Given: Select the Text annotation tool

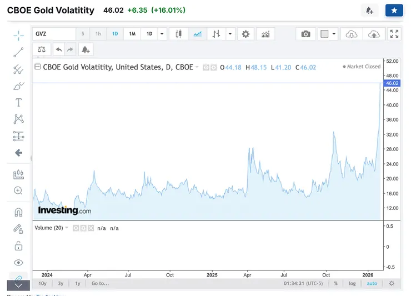Looking at the screenshot, I should point(19,103).
